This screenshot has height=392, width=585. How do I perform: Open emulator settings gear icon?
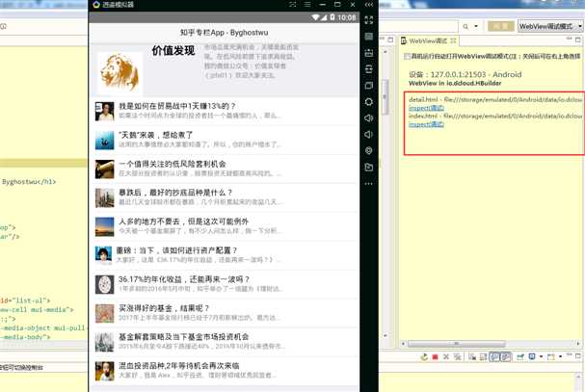pyautogui.click(x=368, y=102)
